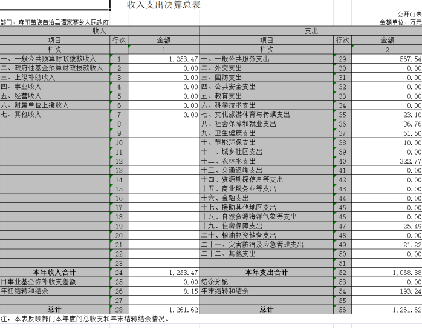Screen dimensions: 422x329
Task: Click the title 收入支出决算总表
Action: click(x=163, y=5)
